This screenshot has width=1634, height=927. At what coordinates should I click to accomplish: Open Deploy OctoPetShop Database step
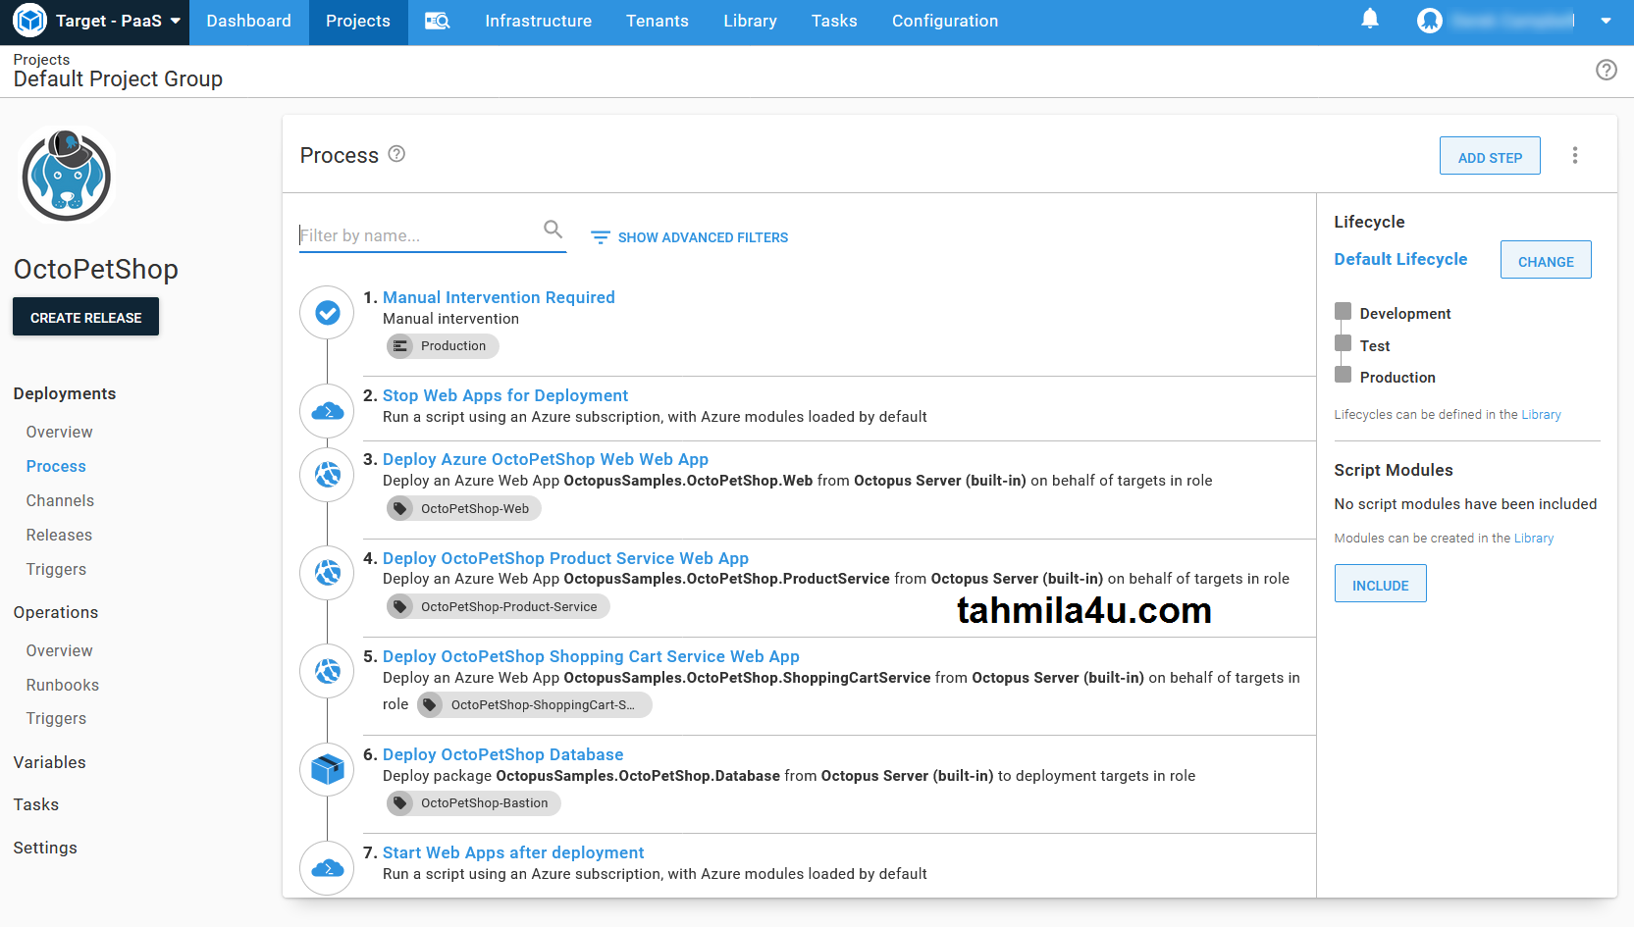point(502,754)
